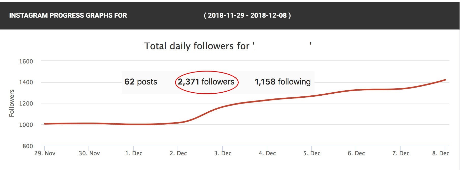
Task: Click the circled 2,371 followers count
Action: 206,82
